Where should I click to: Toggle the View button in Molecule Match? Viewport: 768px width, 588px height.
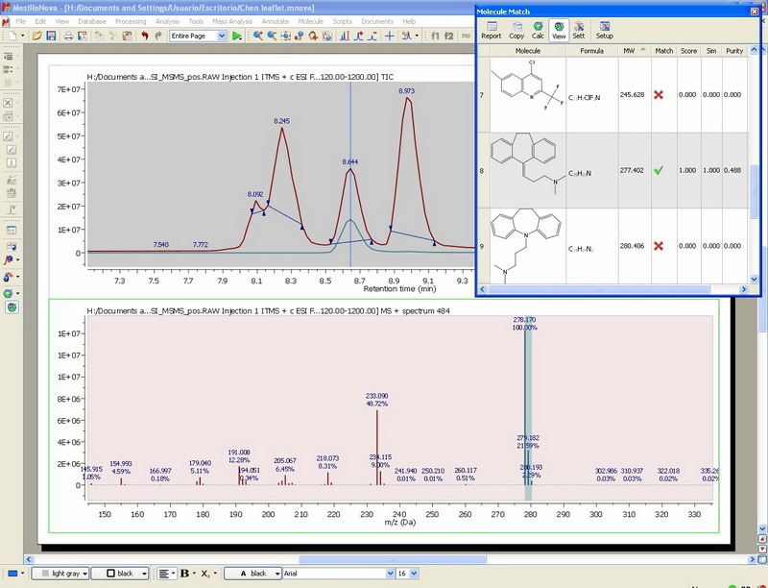point(559,30)
